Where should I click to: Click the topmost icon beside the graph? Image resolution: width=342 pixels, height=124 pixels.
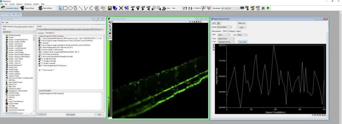click(213, 45)
